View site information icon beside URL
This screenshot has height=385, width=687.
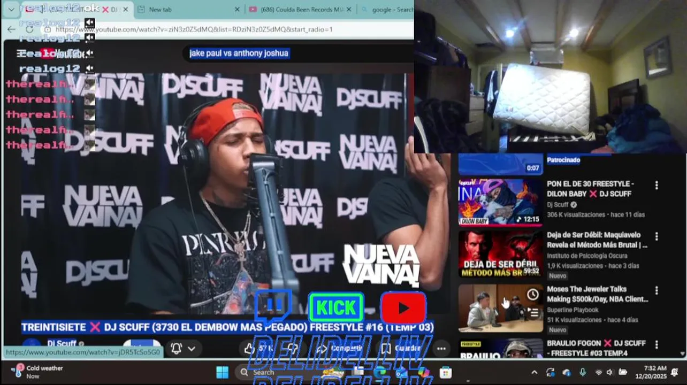point(48,29)
